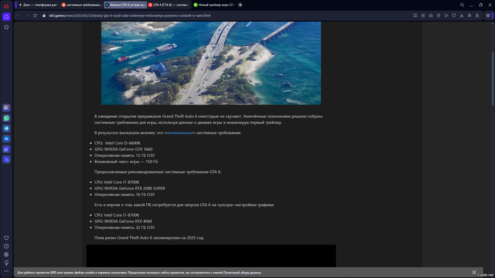This screenshot has height=278, width=495.
Task: Open History clock icon in sidebar
Action: [6, 246]
